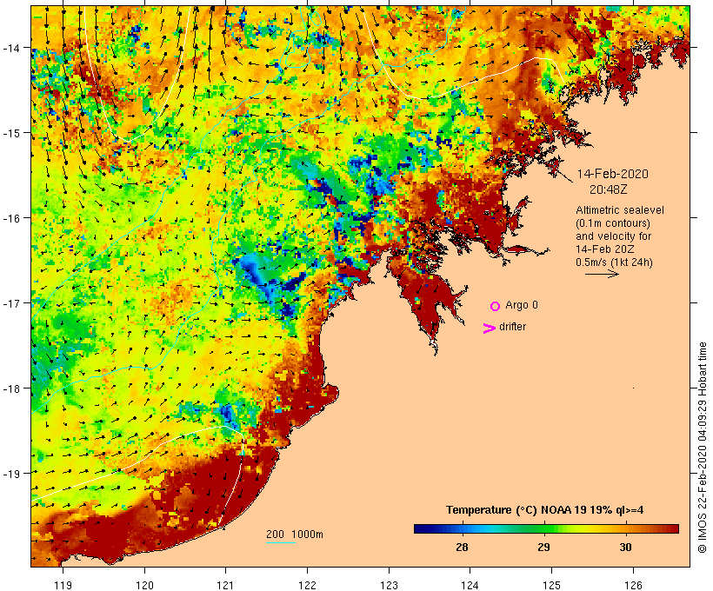Click the magenta Argo float circle marker
The image size is (713, 591).
tap(496, 306)
